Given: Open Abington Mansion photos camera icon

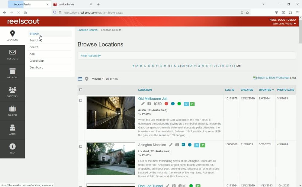Looking at the screenshot, I should point(177,145).
